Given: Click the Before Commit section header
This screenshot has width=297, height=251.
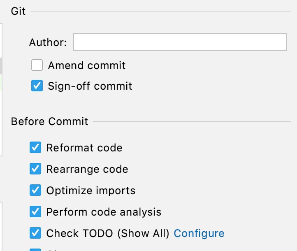Looking at the screenshot, I should [49, 121].
